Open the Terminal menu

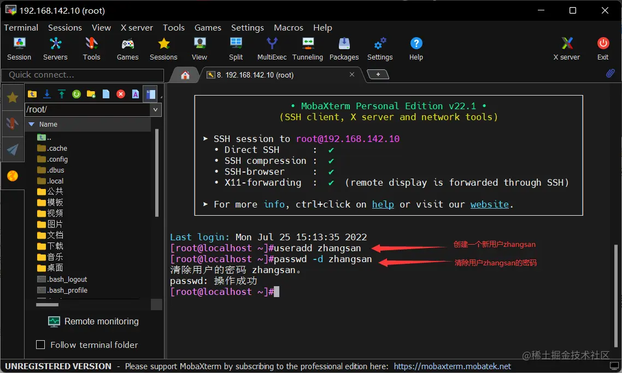(x=21, y=27)
